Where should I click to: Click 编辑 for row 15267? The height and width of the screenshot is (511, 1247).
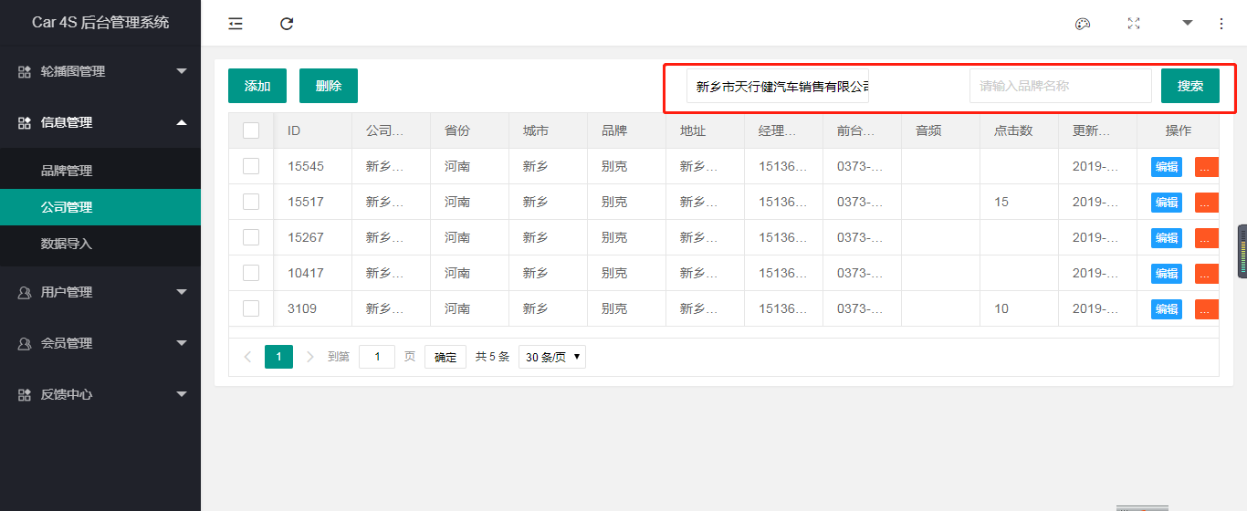pos(1167,237)
